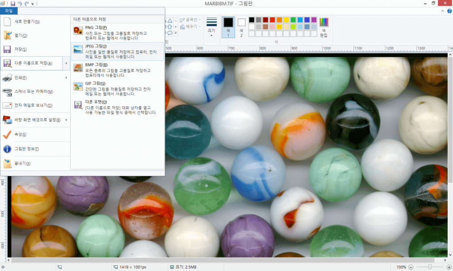The height and width of the screenshot is (271, 453).
Task: Click the BMP 그림(B) picture icon
Action: pos(78,68)
